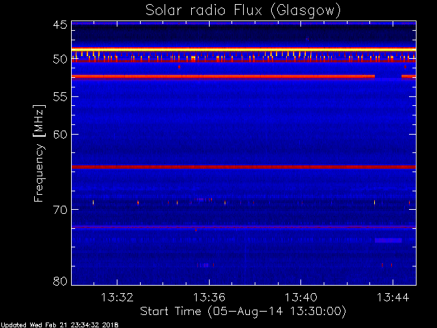Click the 13:44 time tick label
Image resolution: width=437 pixels, height=328 pixels.
[x=393, y=297]
